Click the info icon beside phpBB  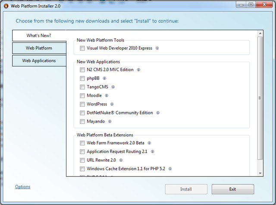click(x=104, y=79)
